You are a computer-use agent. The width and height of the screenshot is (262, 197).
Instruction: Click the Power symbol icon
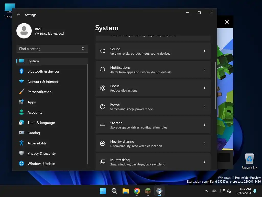[102, 106]
